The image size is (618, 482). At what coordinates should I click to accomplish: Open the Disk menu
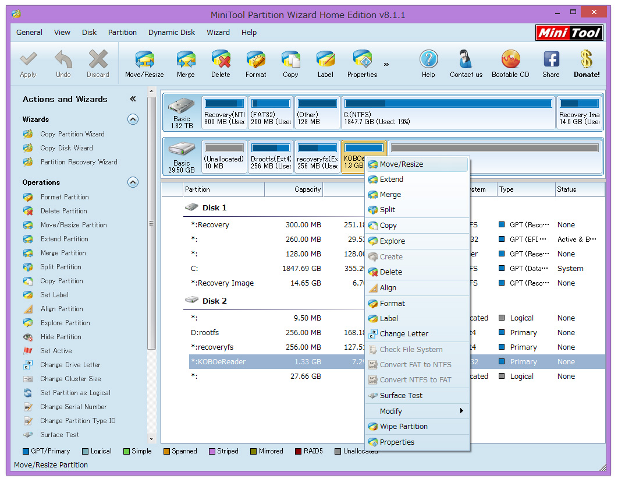89,33
